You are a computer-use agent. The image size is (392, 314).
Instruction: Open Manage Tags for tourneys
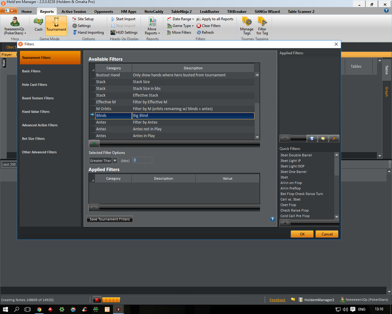247,26
